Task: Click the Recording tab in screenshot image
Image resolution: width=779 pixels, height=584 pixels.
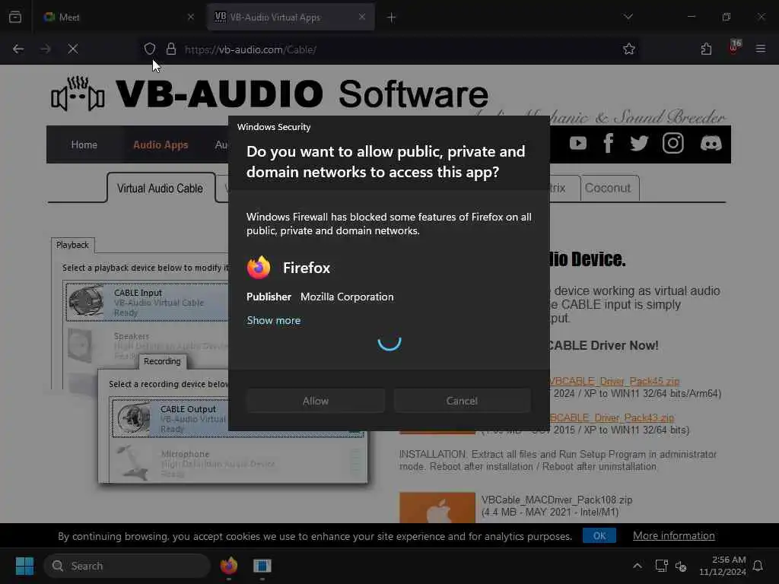Action: click(162, 361)
